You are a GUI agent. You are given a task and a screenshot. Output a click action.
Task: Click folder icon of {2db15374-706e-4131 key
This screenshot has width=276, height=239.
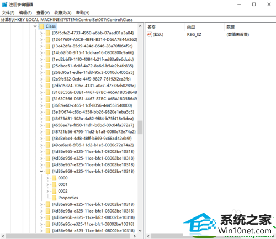click(x=48, y=86)
